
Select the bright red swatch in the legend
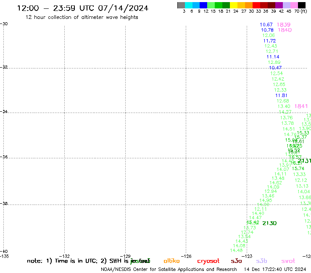click(x=256, y=5)
